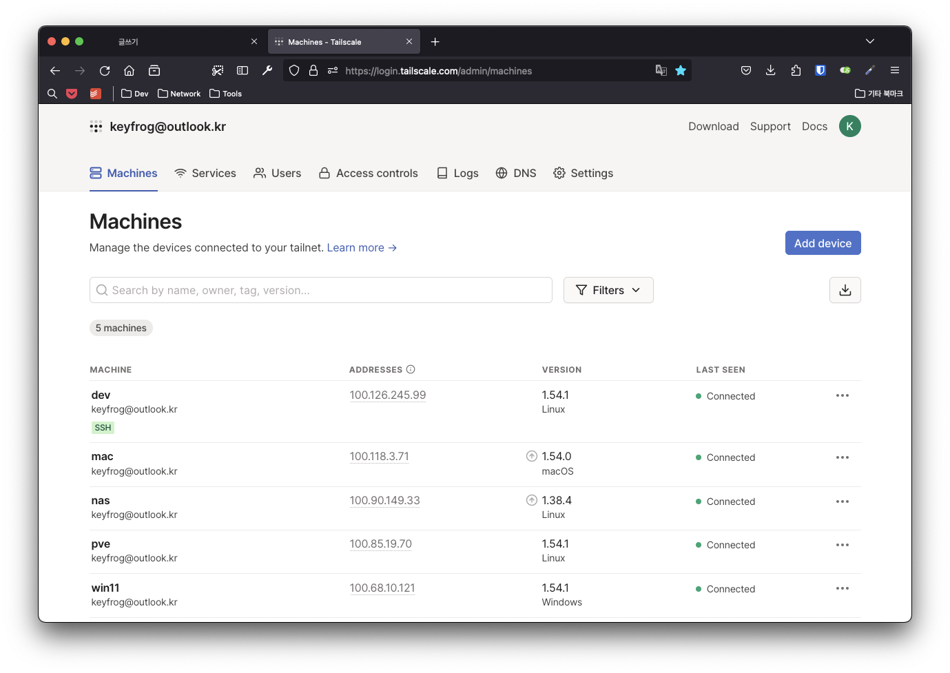Screen dimensions: 950x673
Task: Click the addresses info circle icon
Action: (411, 369)
